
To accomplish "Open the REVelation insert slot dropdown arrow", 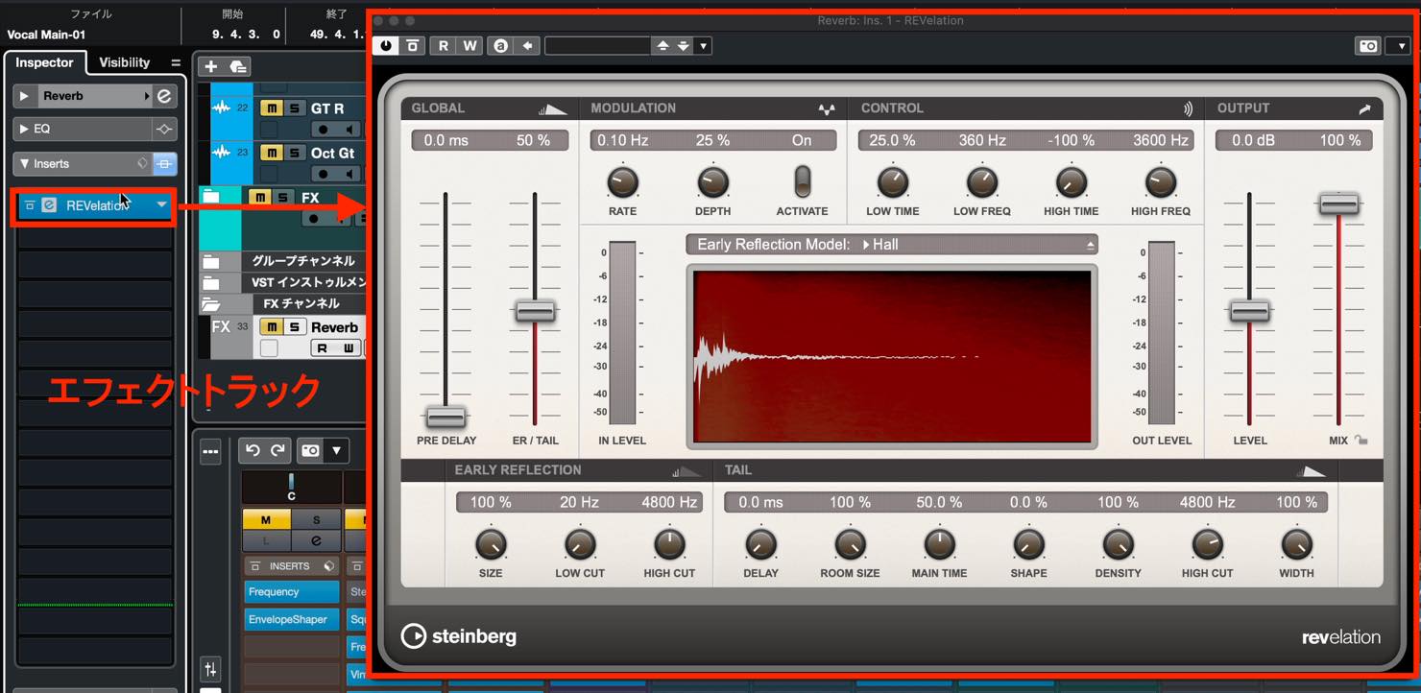I will pyautogui.click(x=162, y=204).
